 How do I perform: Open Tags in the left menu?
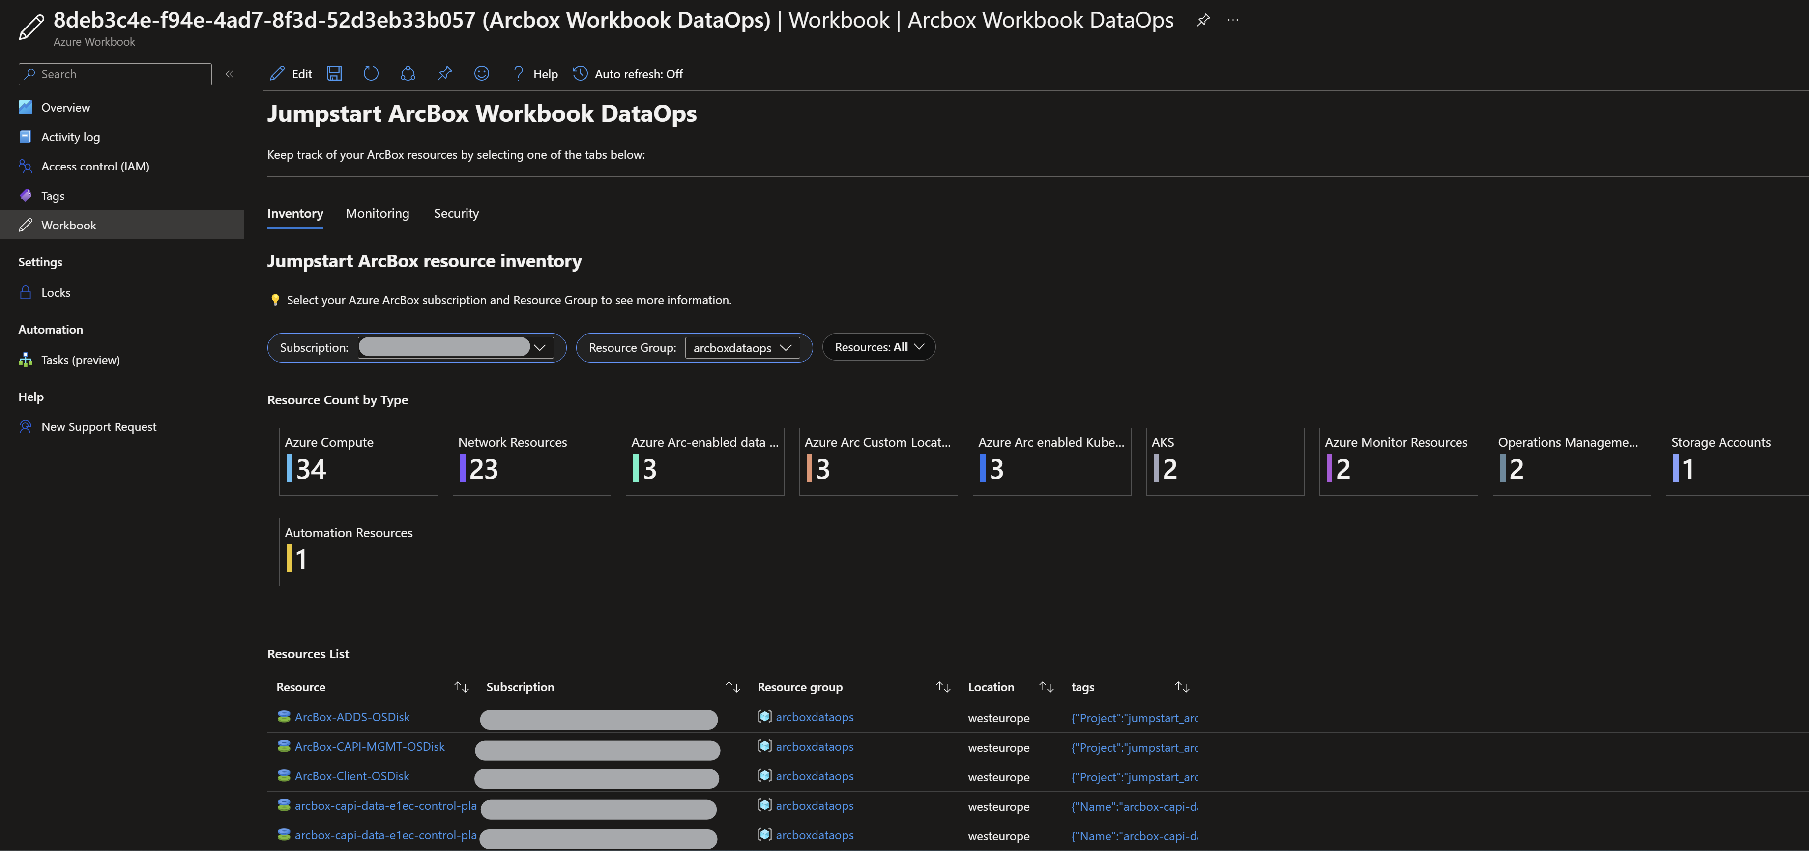(x=53, y=196)
